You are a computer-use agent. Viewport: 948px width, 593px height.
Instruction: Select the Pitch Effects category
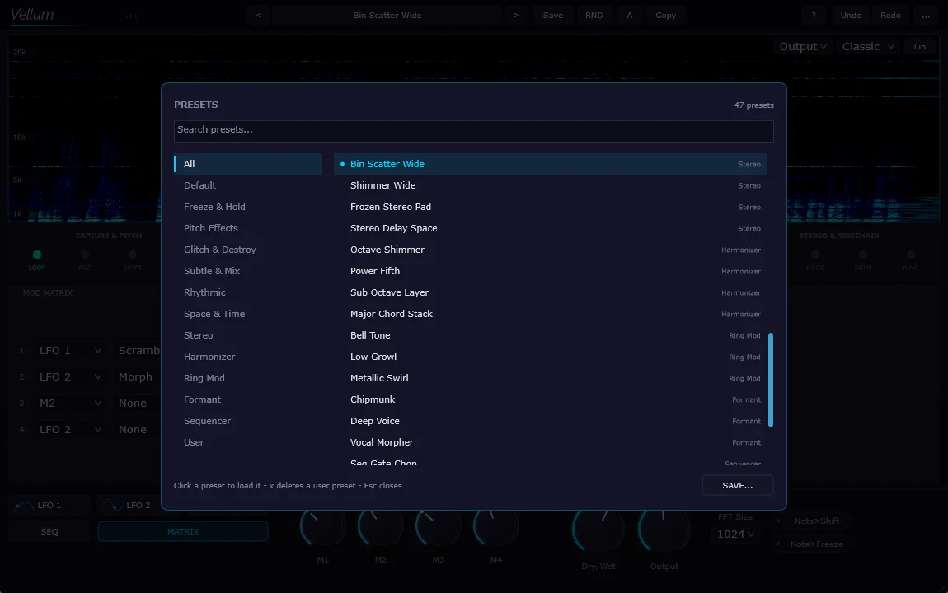(248, 228)
